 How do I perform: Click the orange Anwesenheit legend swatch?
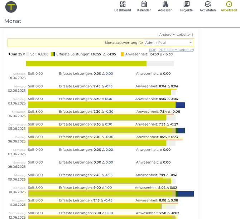coord(122,54)
